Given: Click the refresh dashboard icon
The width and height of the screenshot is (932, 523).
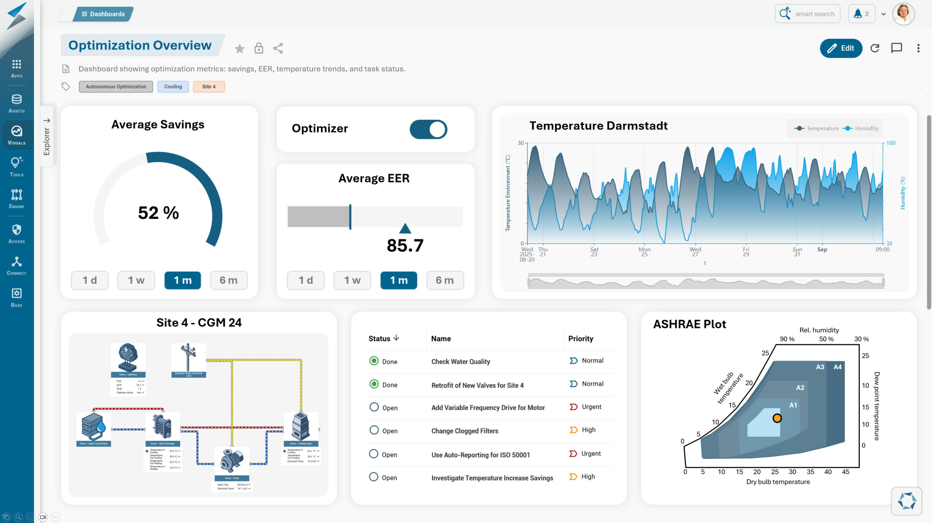Looking at the screenshot, I should 875,48.
